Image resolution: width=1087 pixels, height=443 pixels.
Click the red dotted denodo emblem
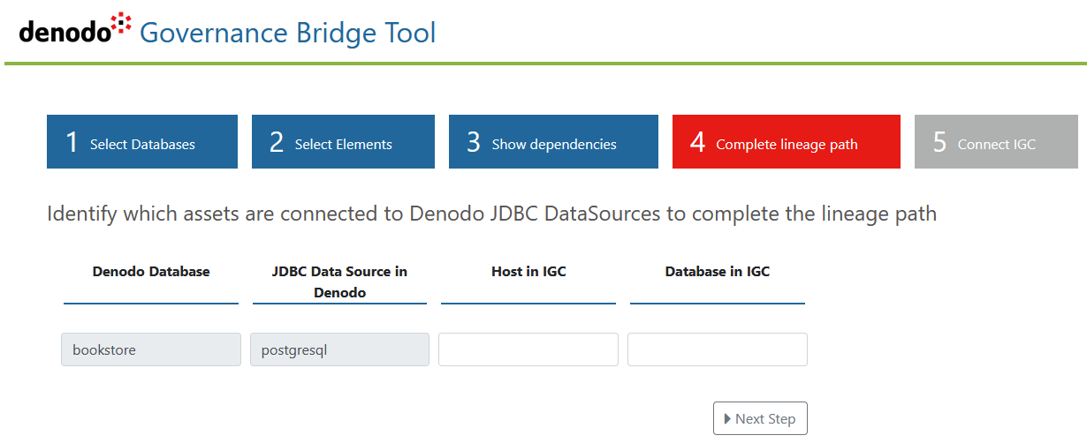[121, 23]
